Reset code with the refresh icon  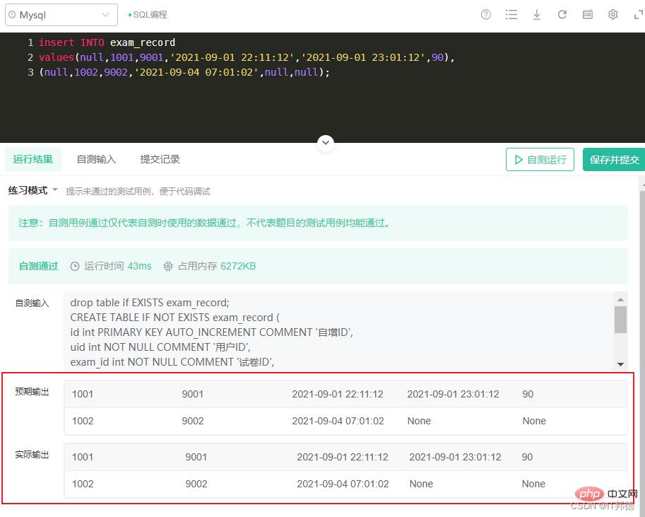(562, 15)
